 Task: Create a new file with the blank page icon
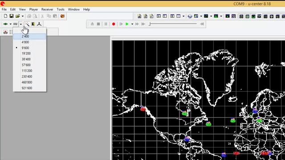[5, 16]
